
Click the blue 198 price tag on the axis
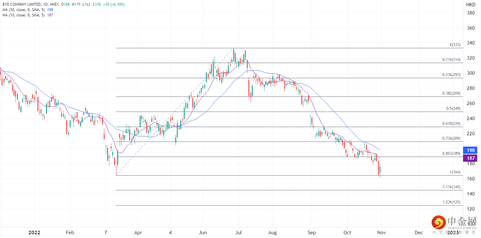[470, 150]
